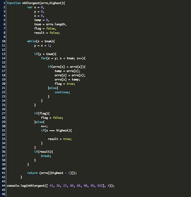Click the 'for' keyword on line 14
The height and width of the screenshot is (197, 191).
click(x=44, y=58)
